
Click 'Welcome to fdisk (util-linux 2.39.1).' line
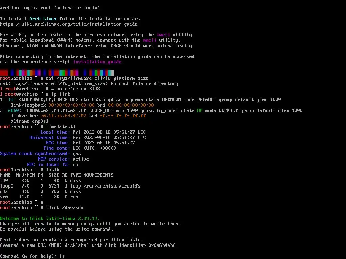coord(50,219)
